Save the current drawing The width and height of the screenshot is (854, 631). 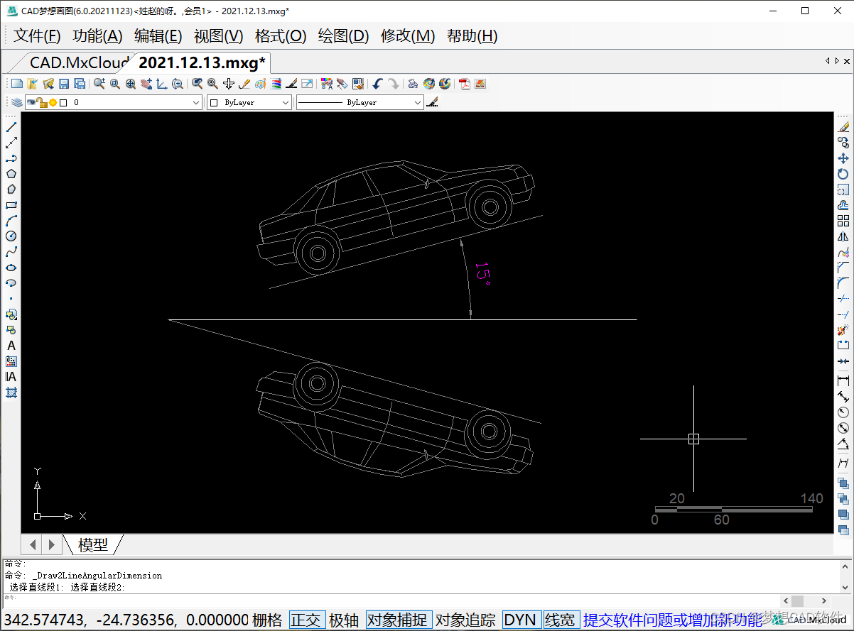point(64,84)
